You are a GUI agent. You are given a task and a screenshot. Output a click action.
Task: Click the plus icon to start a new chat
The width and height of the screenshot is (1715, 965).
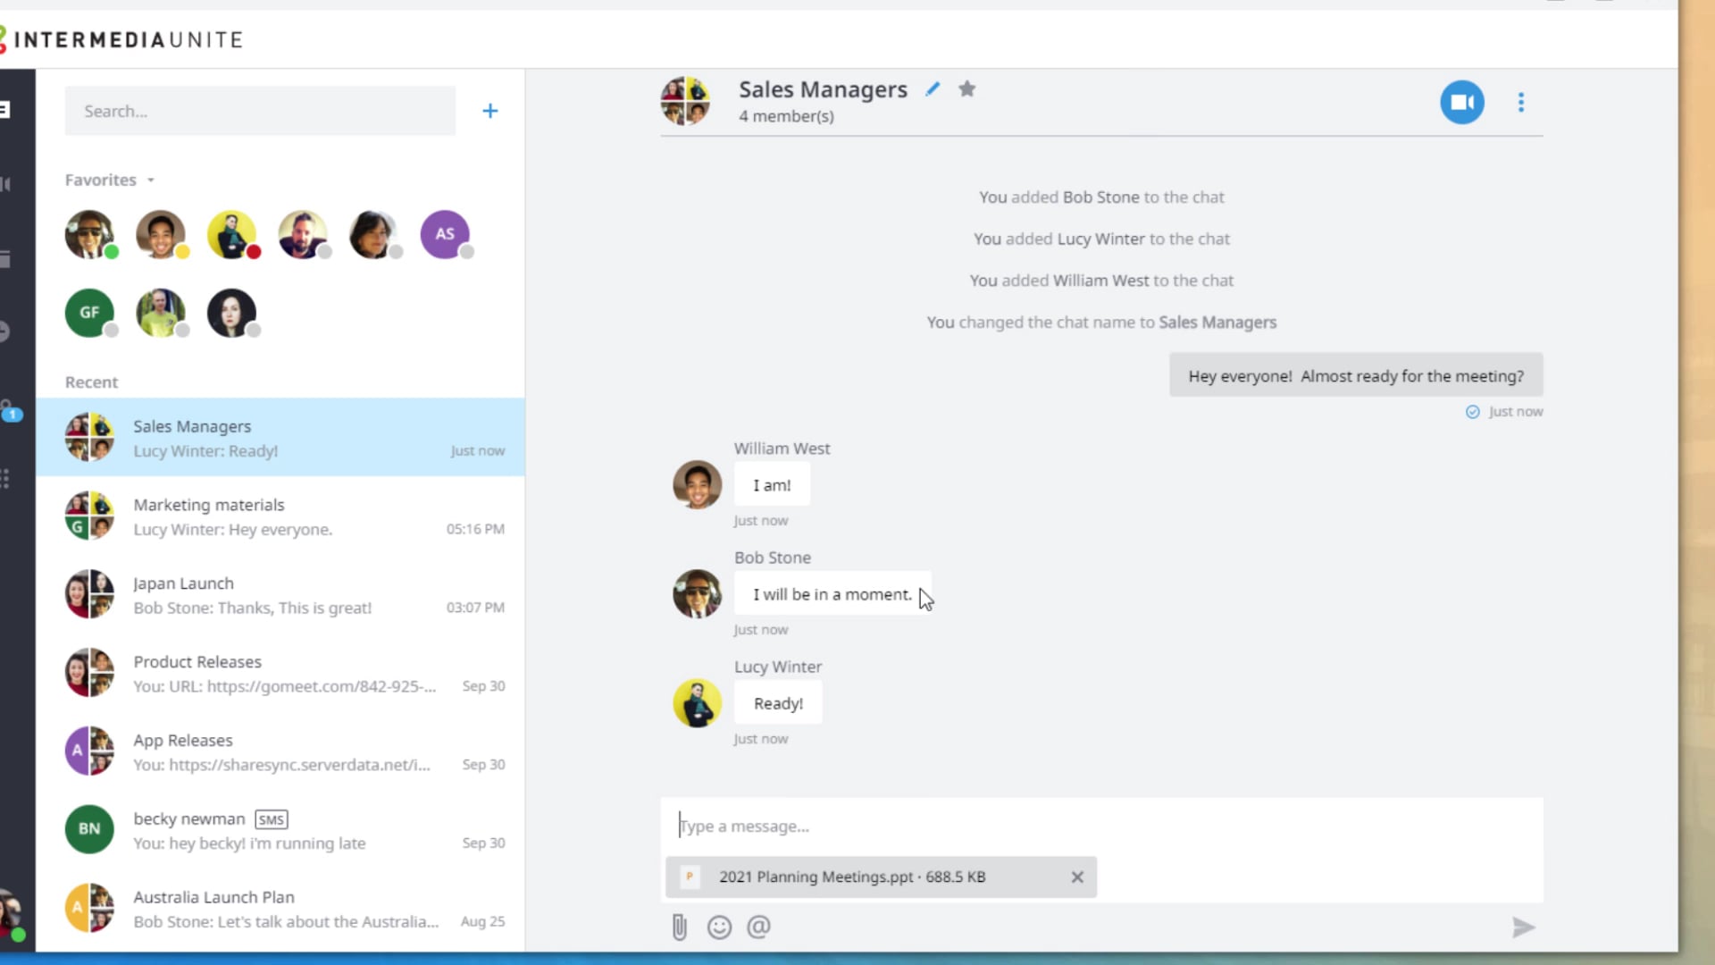tap(489, 111)
